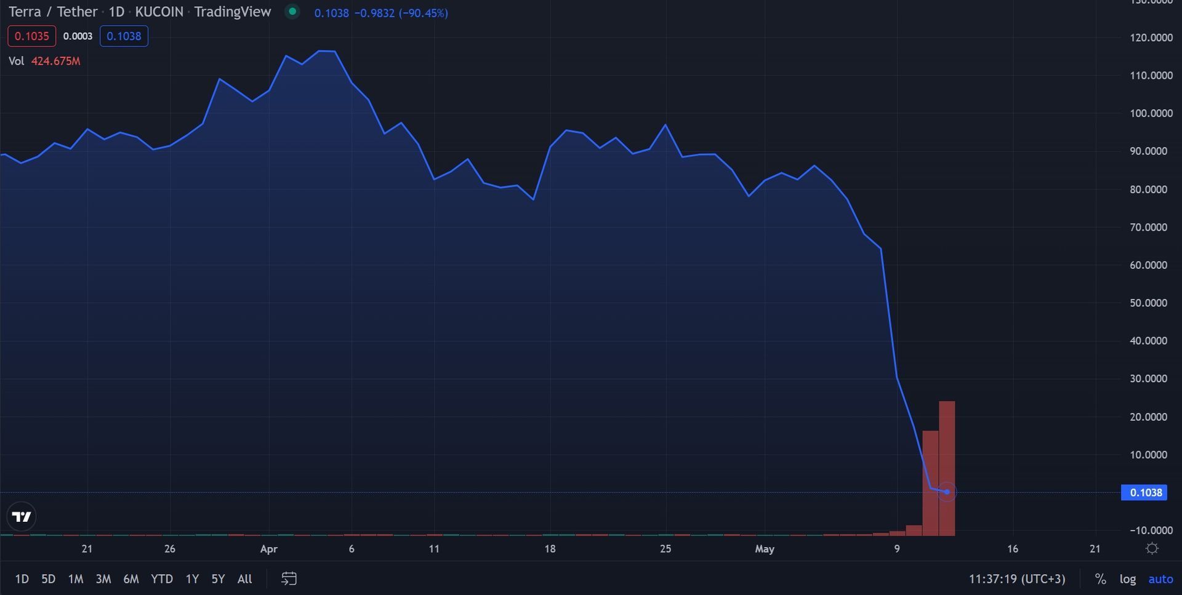The image size is (1182, 595).
Task: Show the 6M time range
Action: coord(131,579)
